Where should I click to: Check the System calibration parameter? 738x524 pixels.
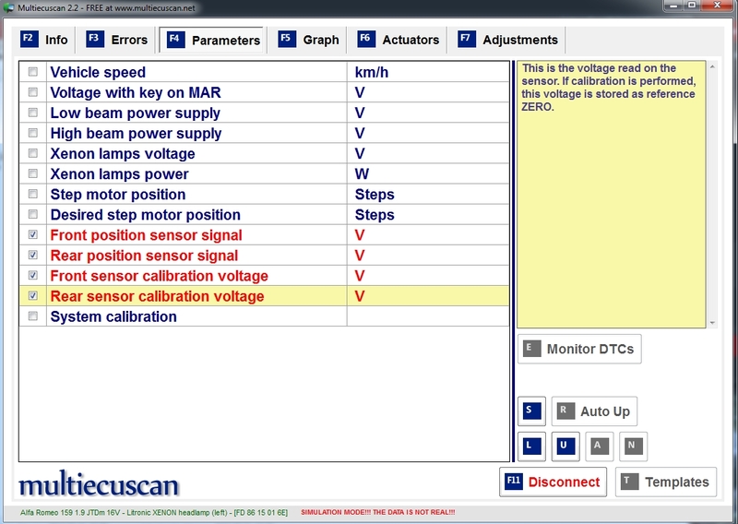[34, 316]
